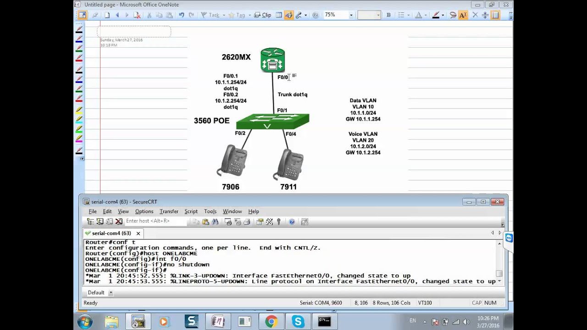Click Print Selection icon in SecureCRT toolbar
The image size is (587, 330).
[x=238, y=221]
